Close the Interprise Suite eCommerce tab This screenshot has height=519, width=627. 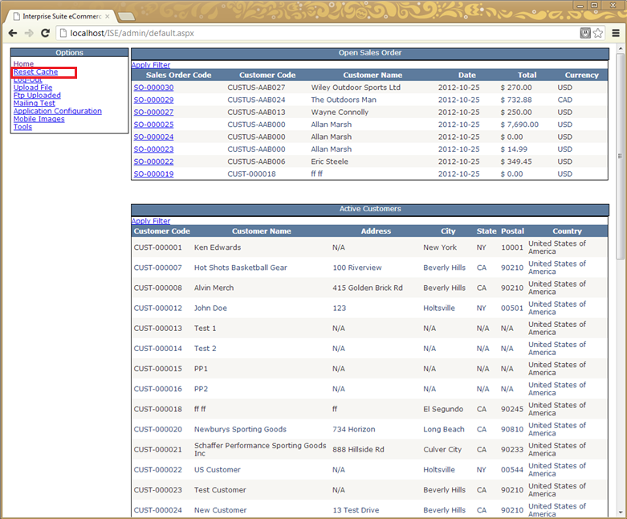[107, 16]
